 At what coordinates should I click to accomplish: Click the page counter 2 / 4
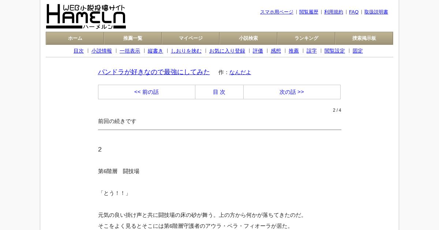[337, 110]
